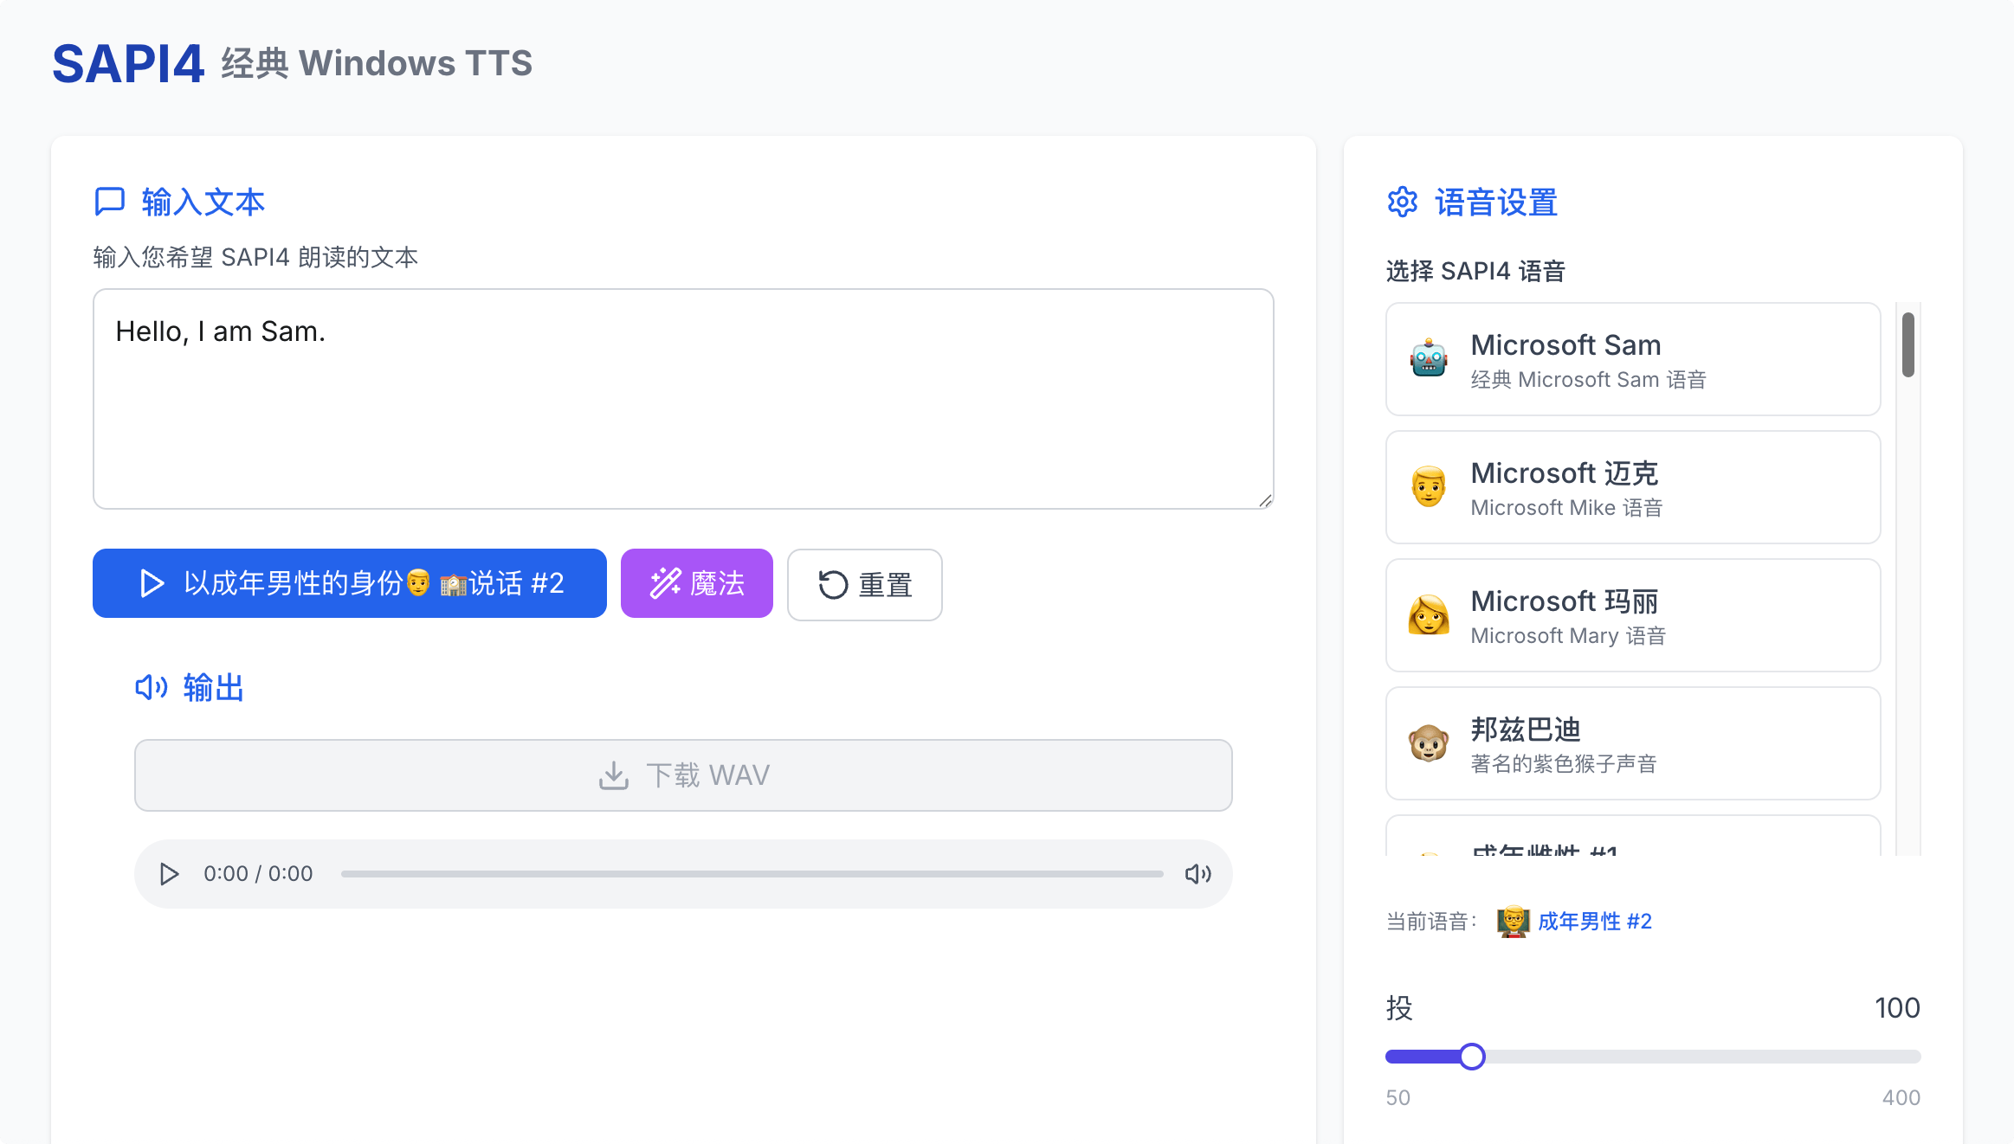Click the Microsoft Mary 语音 subtitle
The height and width of the screenshot is (1144, 2014).
pyautogui.click(x=1568, y=636)
